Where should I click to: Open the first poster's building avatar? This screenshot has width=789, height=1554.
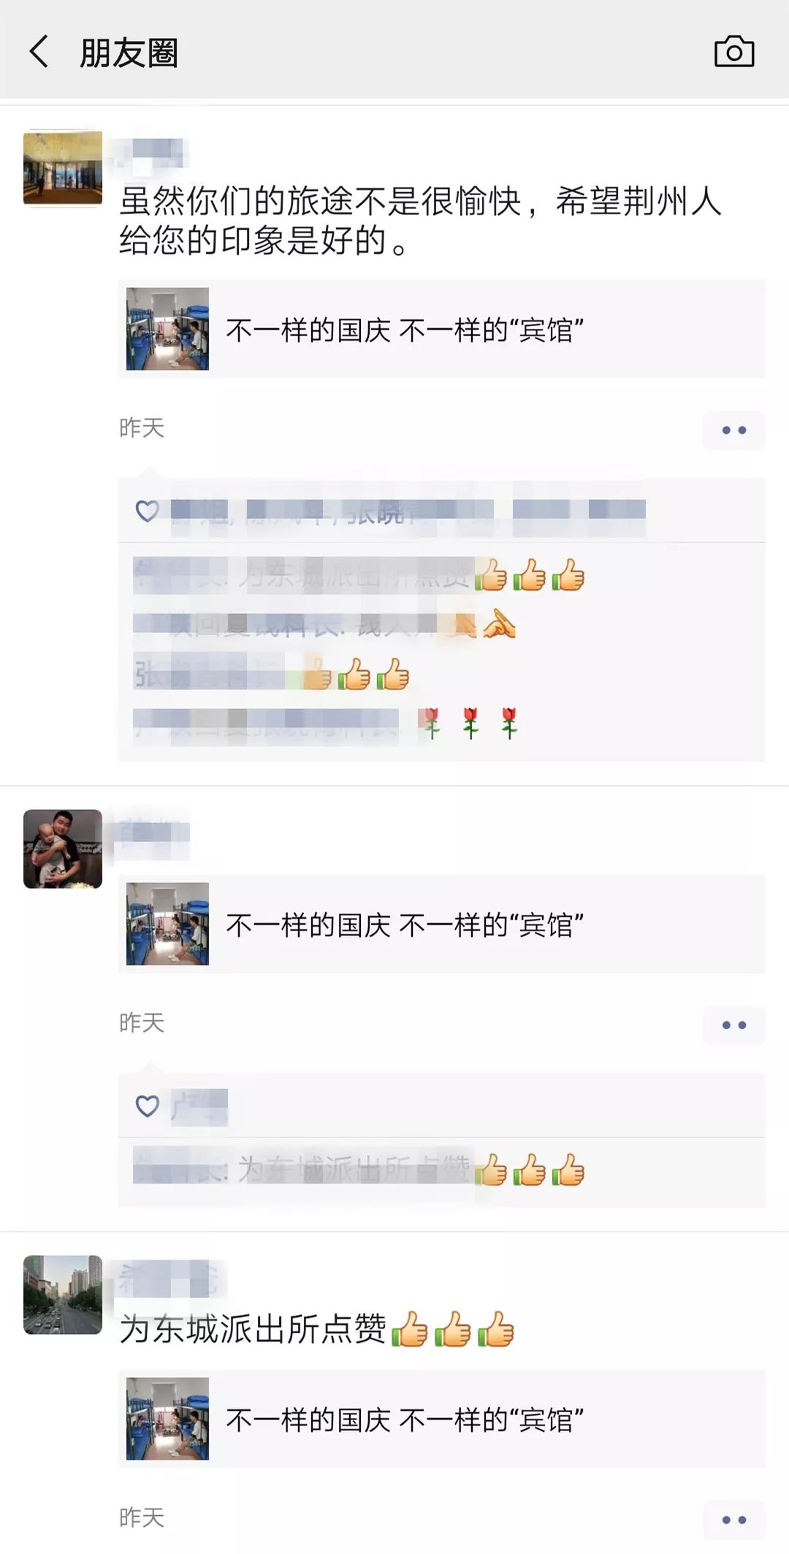click(x=63, y=169)
